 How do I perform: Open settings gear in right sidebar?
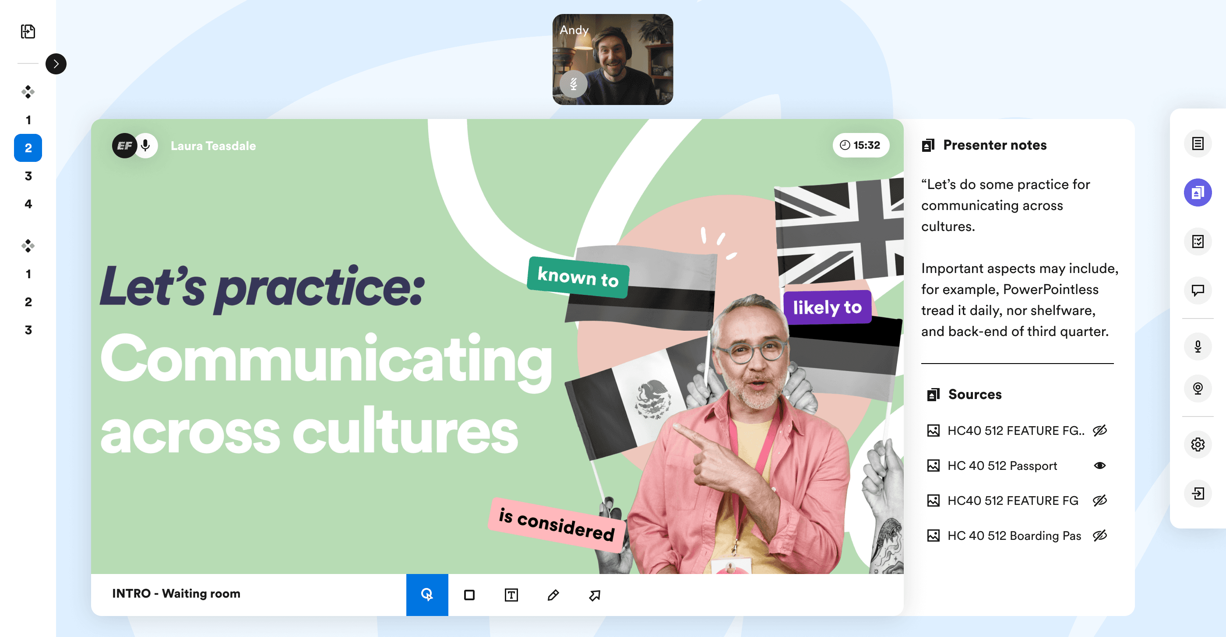click(x=1198, y=444)
